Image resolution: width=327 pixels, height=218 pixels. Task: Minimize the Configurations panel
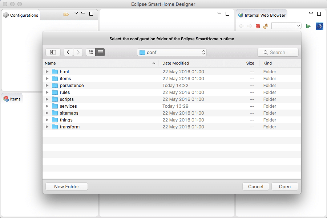coord(83,13)
